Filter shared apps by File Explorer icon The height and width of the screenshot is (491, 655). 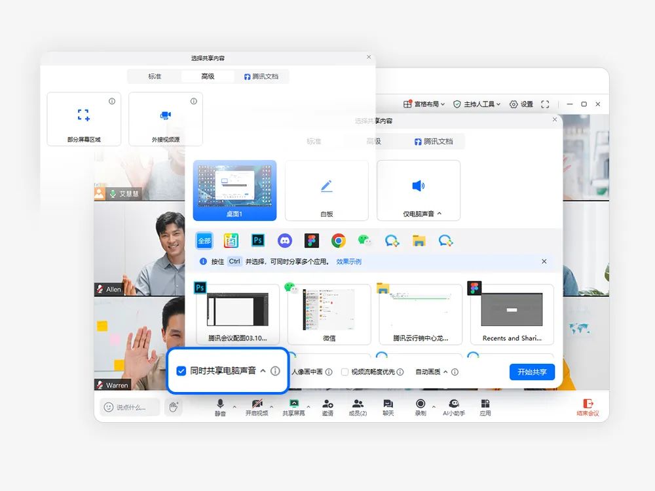419,241
